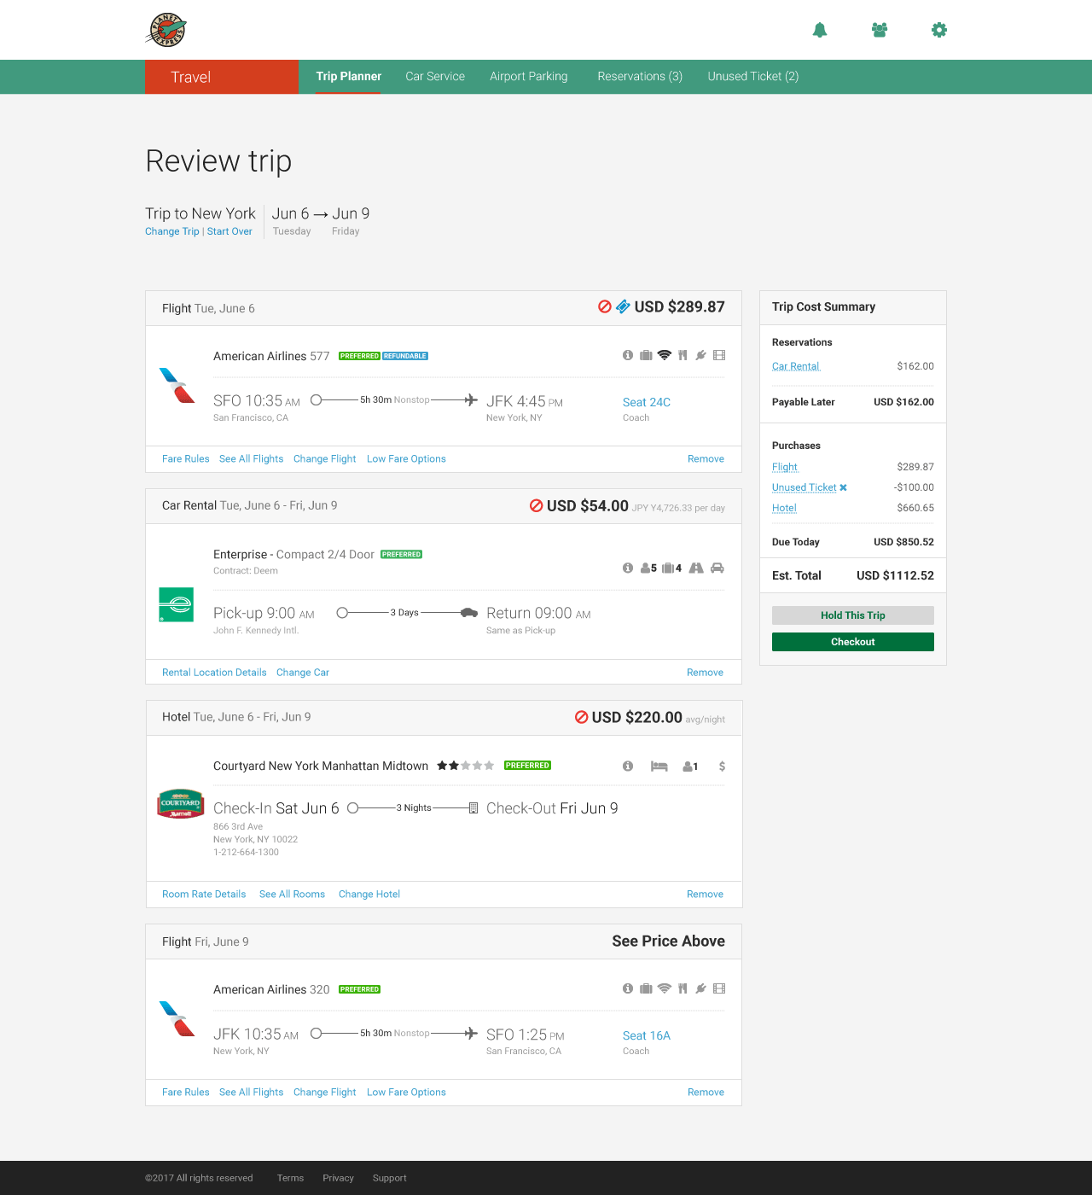The width and height of the screenshot is (1092, 1195).
Task: Open settings gear icon
Action: click(x=939, y=30)
